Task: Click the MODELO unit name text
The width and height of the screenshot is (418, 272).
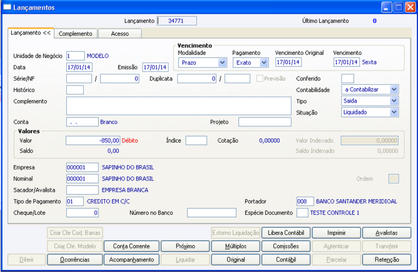Action: click(98, 56)
